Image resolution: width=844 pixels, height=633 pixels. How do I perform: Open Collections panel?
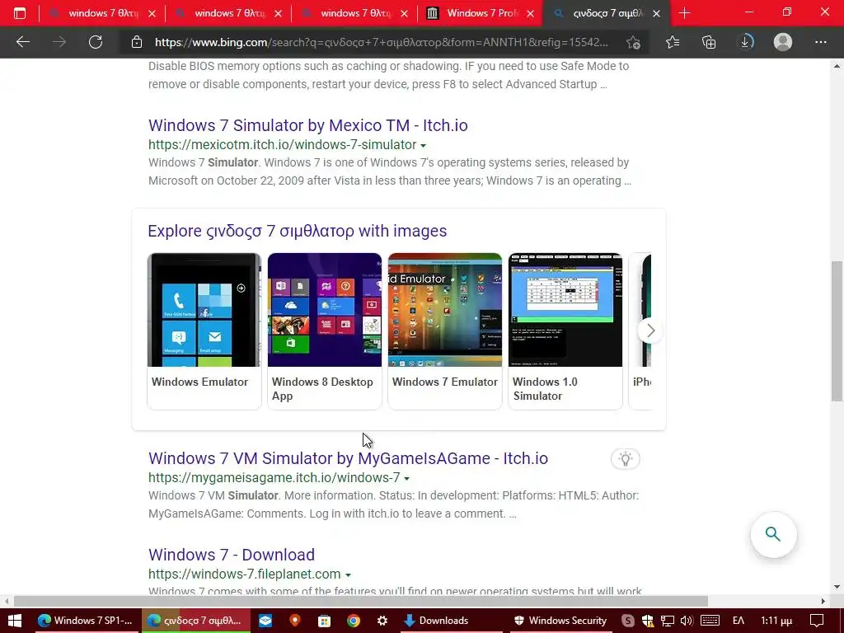pyautogui.click(x=709, y=42)
